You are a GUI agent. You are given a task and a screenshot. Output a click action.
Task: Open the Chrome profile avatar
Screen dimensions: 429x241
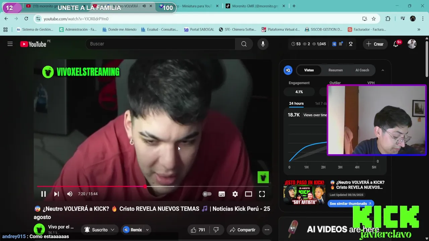tap(413, 19)
